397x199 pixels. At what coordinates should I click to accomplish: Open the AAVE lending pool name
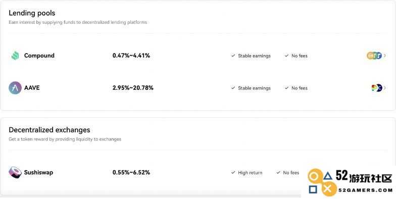click(x=32, y=88)
